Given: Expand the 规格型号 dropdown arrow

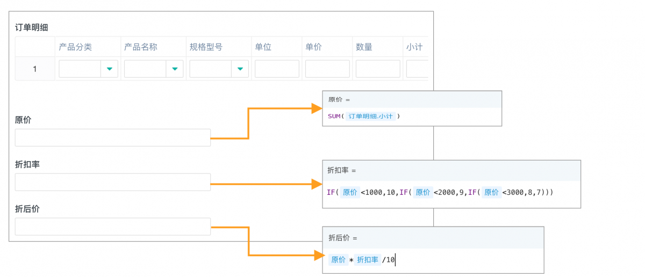Looking at the screenshot, I should tap(240, 69).
